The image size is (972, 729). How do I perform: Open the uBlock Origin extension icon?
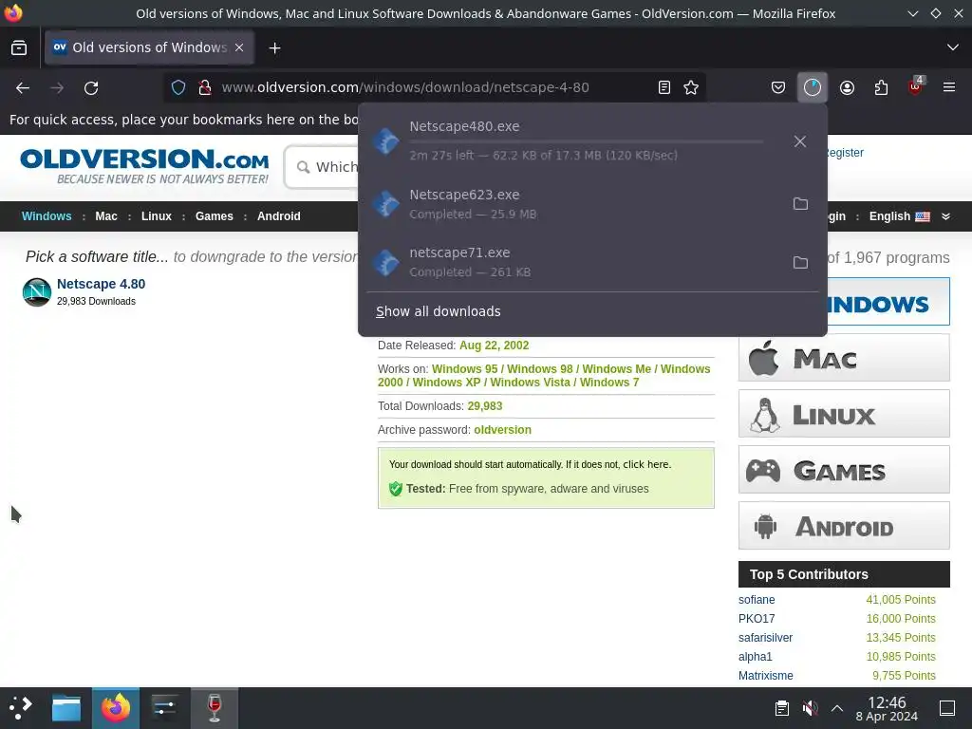click(x=915, y=86)
